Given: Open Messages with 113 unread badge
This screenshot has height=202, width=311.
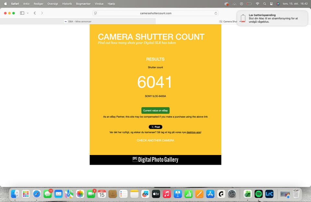Looking at the screenshot, I should pyautogui.click(x=48, y=194).
